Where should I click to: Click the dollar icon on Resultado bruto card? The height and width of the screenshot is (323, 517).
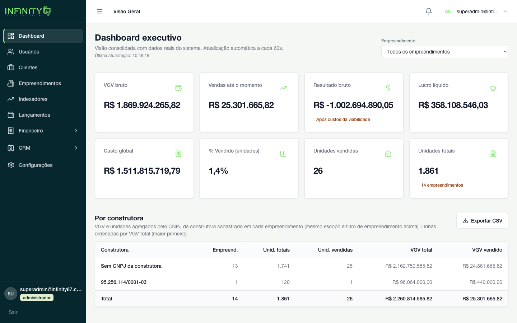(x=388, y=88)
